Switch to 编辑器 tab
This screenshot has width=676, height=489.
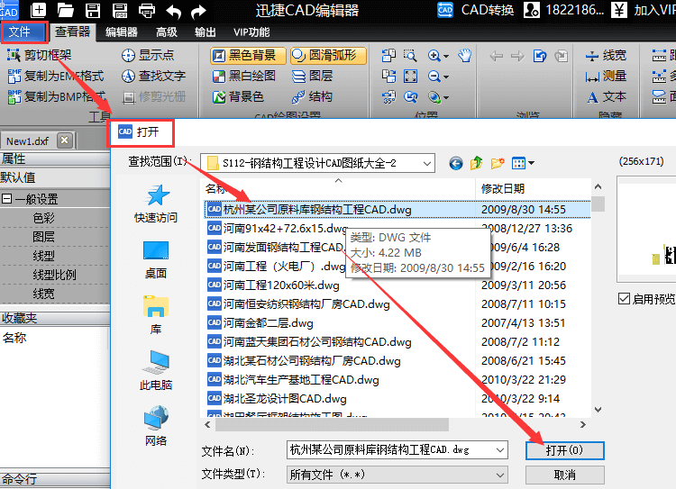(122, 32)
